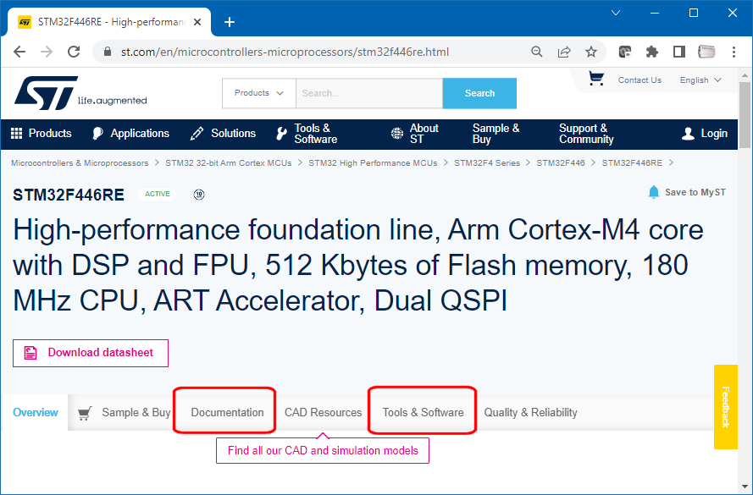Open the English language dropdown
753x495 pixels.
pos(700,80)
